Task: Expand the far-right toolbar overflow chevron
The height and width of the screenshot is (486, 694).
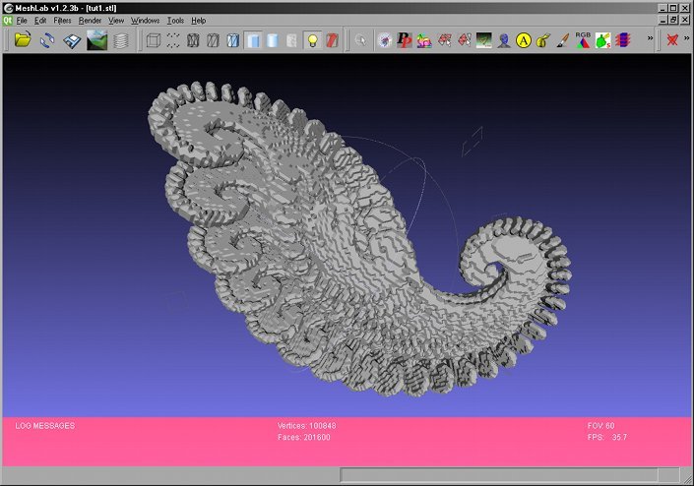Action: tap(686, 39)
